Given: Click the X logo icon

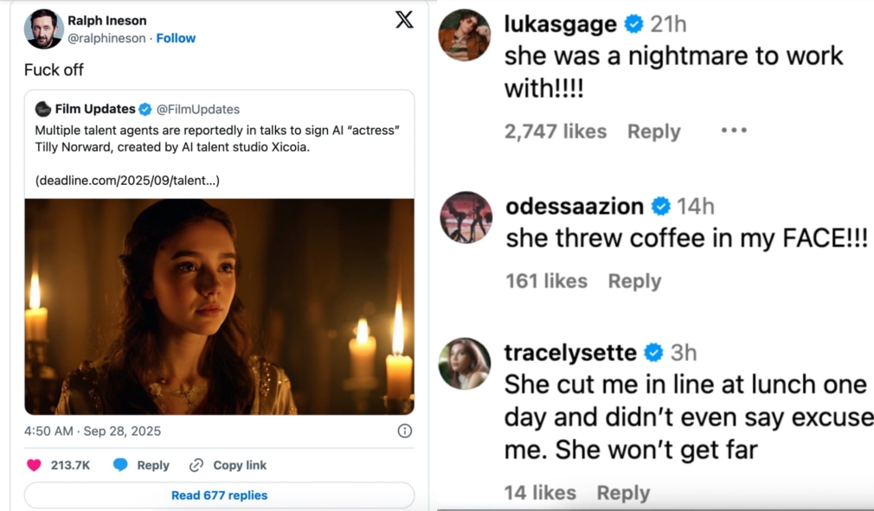Looking at the screenshot, I should click(x=404, y=20).
